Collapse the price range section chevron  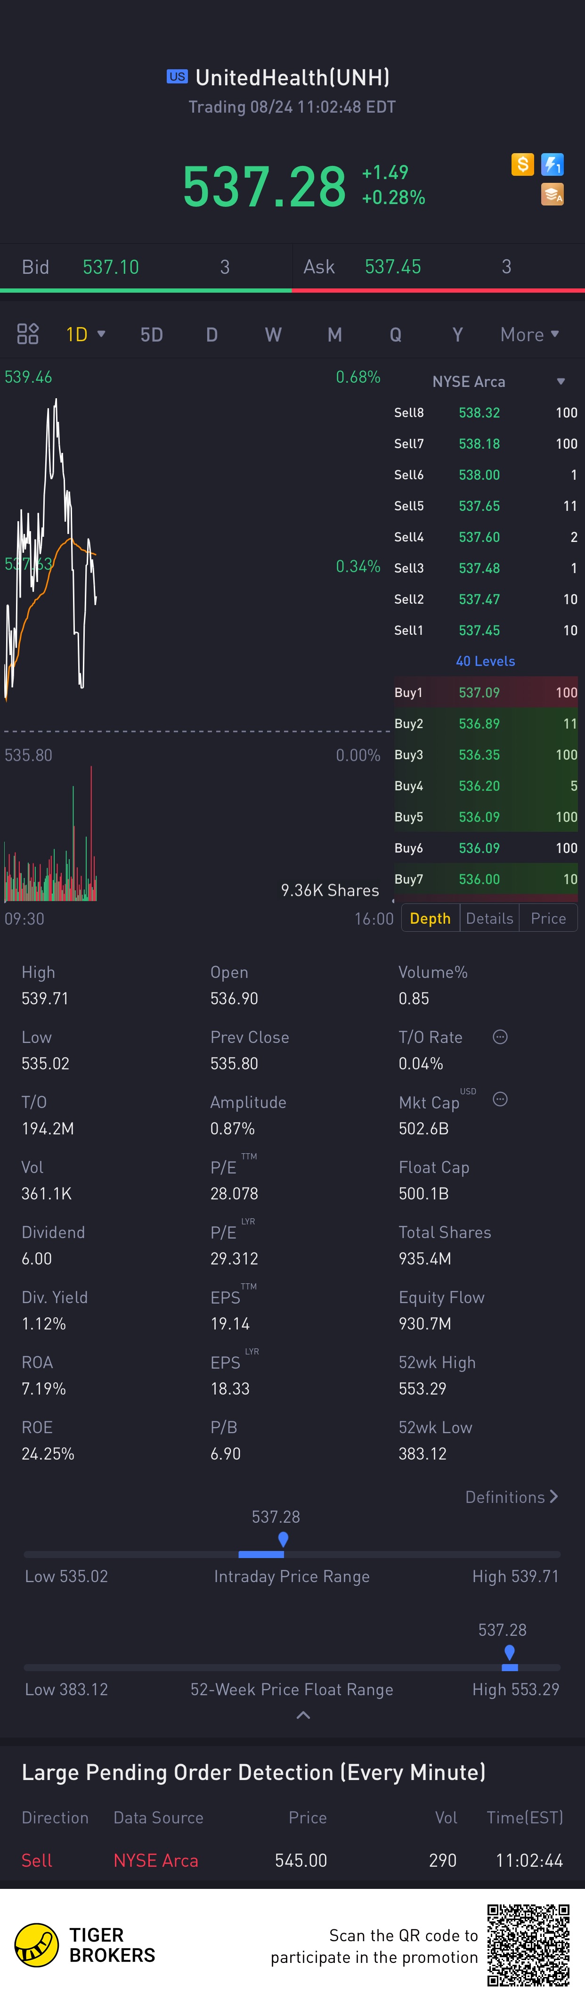[x=304, y=1715]
